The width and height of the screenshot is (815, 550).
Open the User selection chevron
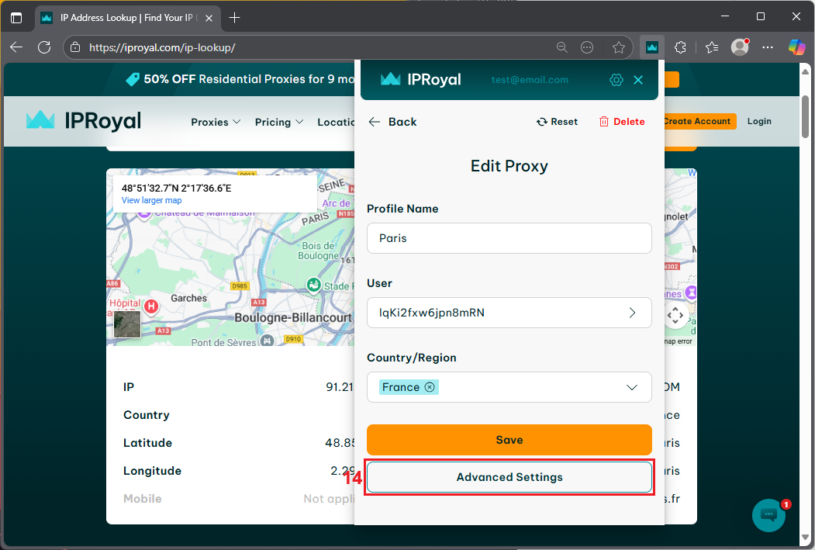[632, 313]
